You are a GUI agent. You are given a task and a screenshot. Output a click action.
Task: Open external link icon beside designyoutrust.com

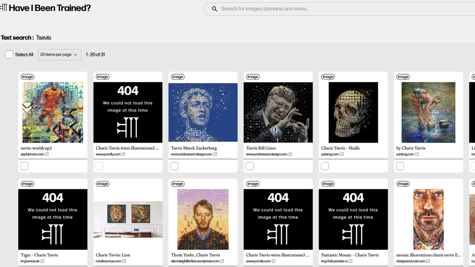pyautogui.click(x=428, y=261)
